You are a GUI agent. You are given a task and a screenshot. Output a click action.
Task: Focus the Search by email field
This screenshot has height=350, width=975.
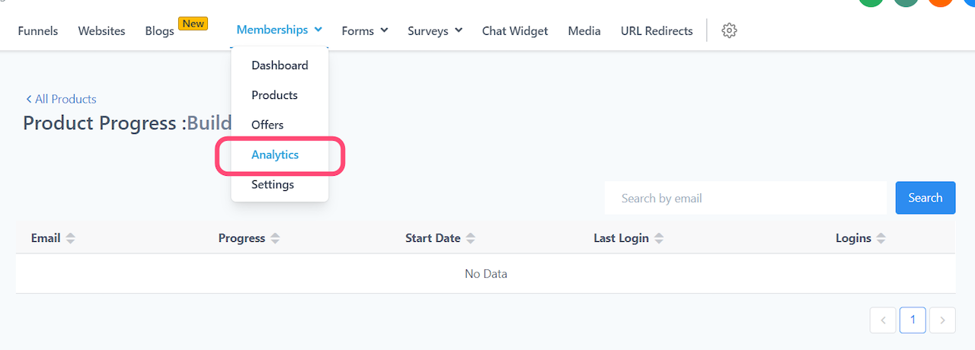click(x=745, y=199)
